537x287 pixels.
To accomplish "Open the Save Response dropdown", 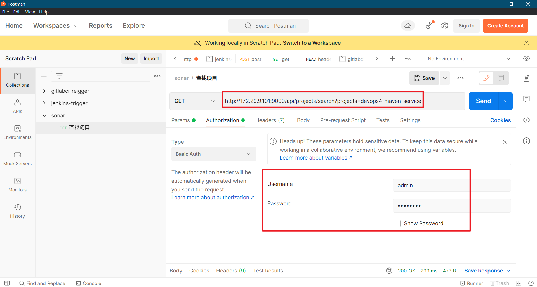I will click(x=487, y=271).
